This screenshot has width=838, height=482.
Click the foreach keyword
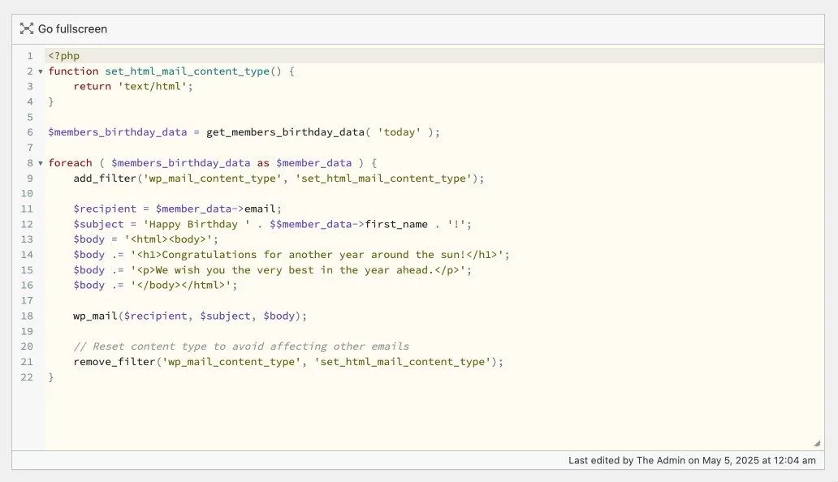(70, 163)
